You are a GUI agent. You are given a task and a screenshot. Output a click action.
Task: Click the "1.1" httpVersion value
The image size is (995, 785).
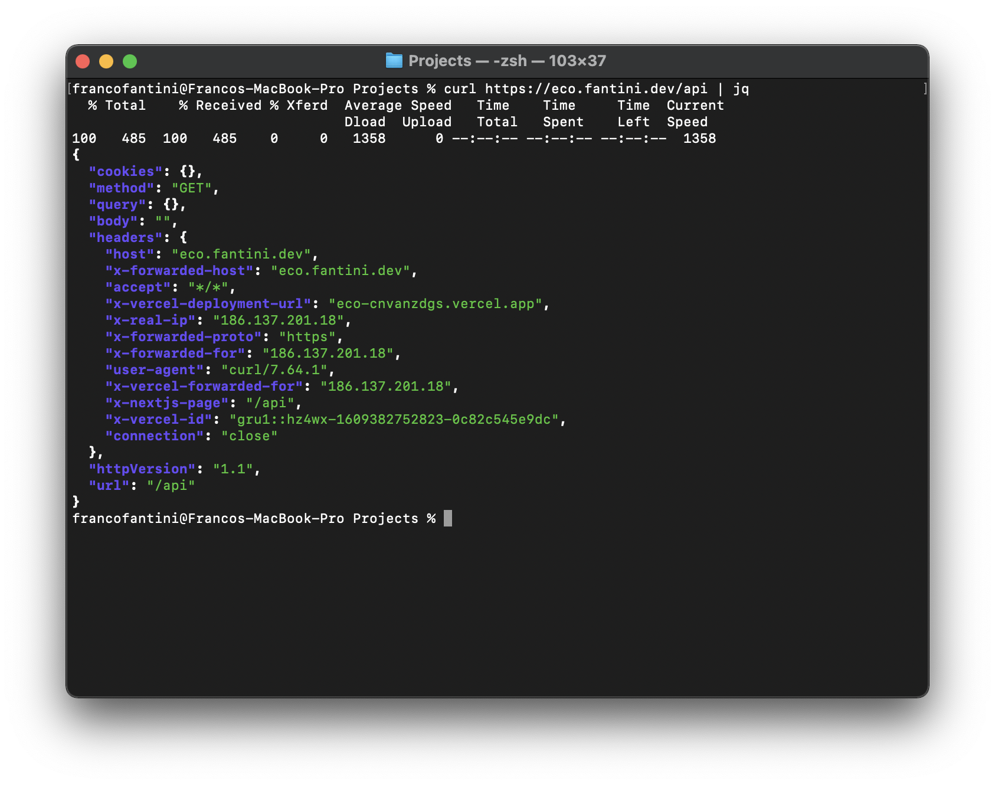click(233, 469)
